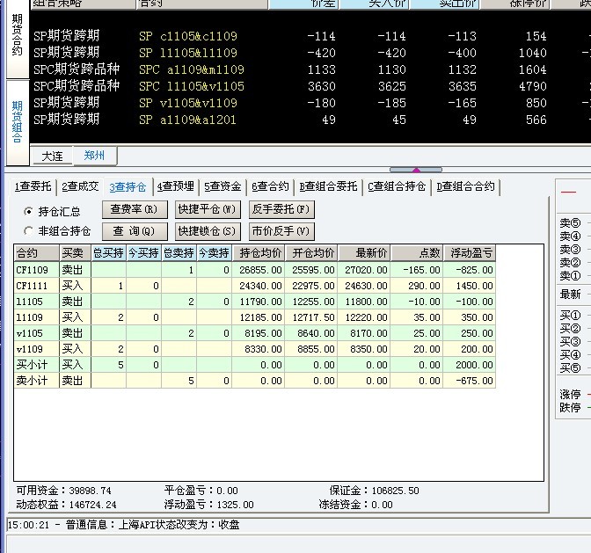This screenshot has width=591, height=553.
Task: Click the 跌停 limit-down label
Action: coord(570,408)
